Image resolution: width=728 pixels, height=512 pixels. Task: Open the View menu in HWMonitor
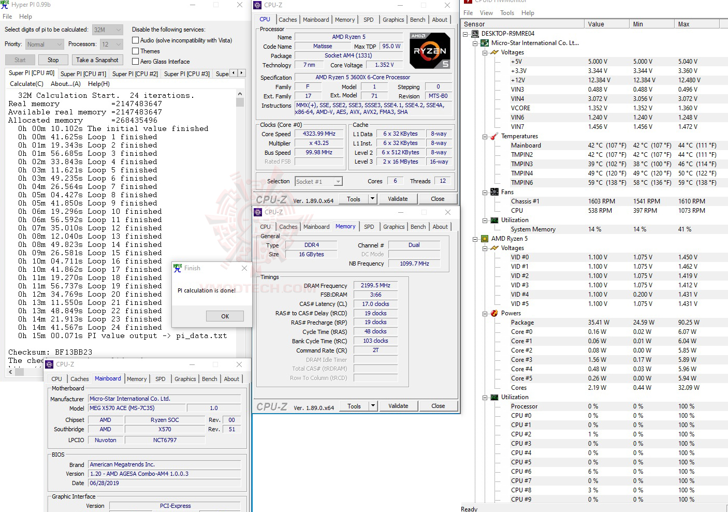(x=486, y=12)
